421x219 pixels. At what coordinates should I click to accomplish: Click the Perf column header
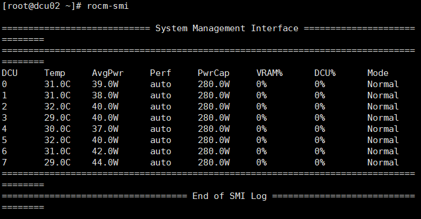pyautogui.click(x=161, y=73)
